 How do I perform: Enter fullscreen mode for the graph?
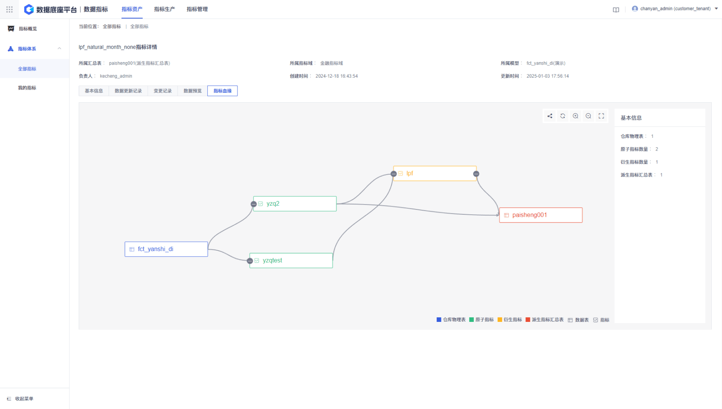coord(601,116)
